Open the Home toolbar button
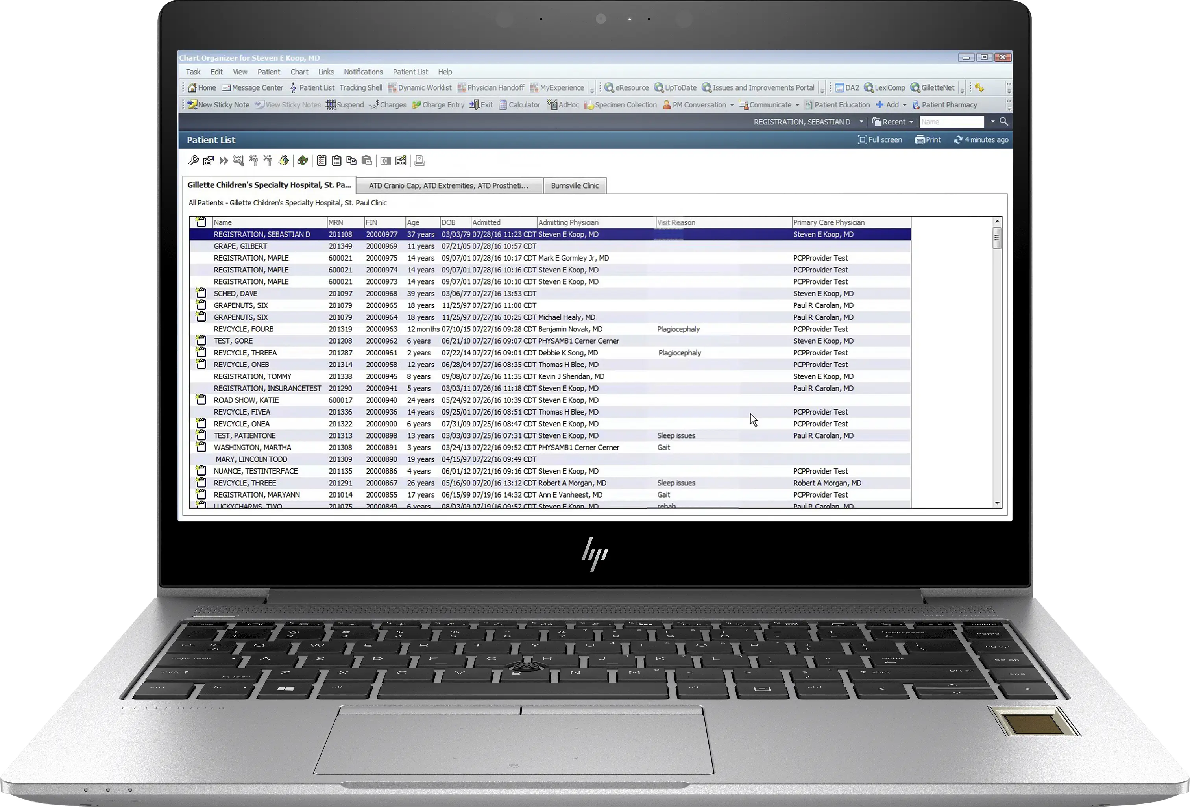The width and height of the screenshot is (1190, 807). tap(202, 88)
